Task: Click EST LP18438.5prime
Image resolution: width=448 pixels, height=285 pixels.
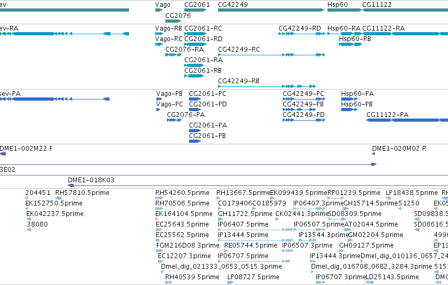Action: coord(412,193)
